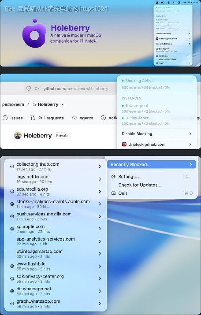
Task: Select the tiny-forest instance entry
Action: (x=157, y=120)
